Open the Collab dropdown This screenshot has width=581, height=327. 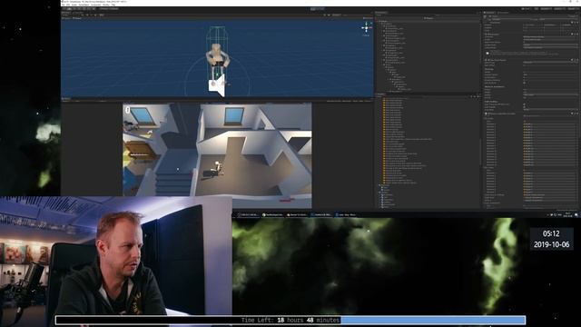(527, 8)
